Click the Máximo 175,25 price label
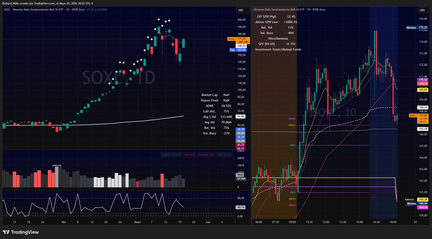Viewport: 432px width, 239px height. coord(417,27)
